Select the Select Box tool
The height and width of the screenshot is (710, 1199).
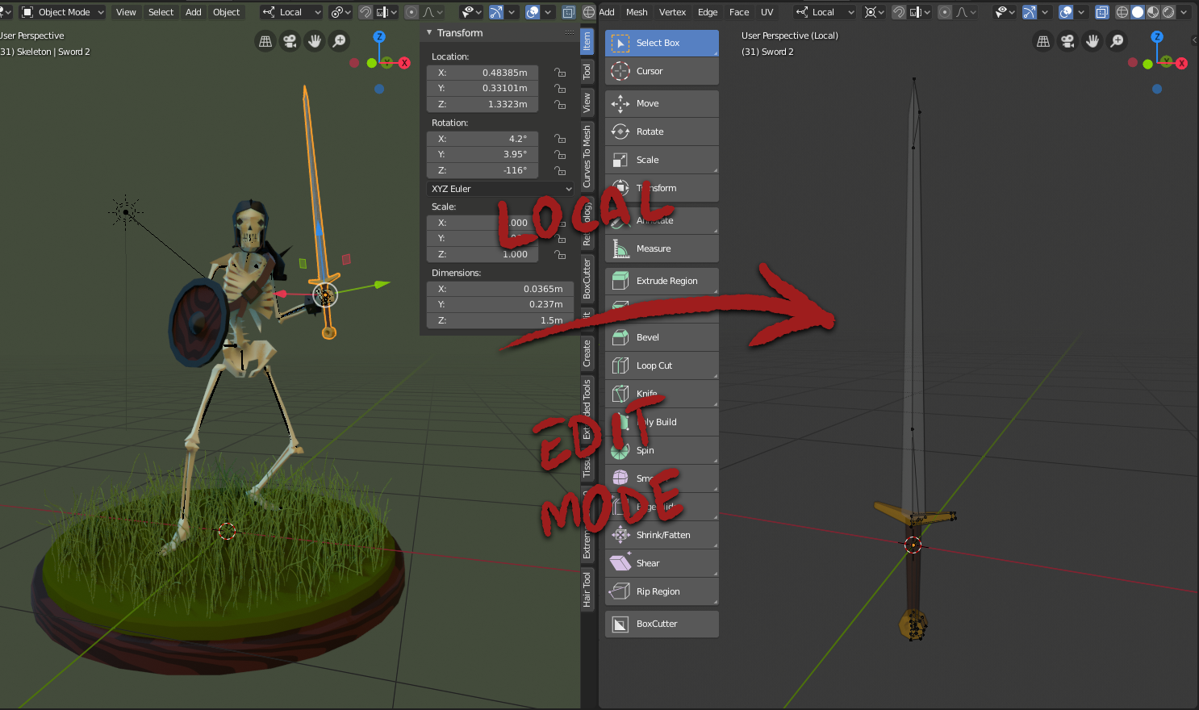662,43
